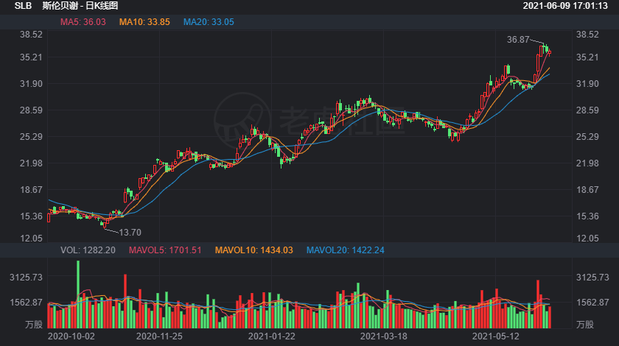
Task: Click the 2021-05-12 date label
Action: (496, 336)
